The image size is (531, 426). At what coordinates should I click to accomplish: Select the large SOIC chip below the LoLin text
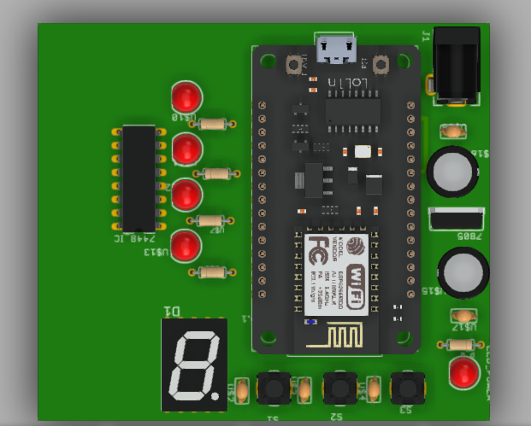(353, 112)
